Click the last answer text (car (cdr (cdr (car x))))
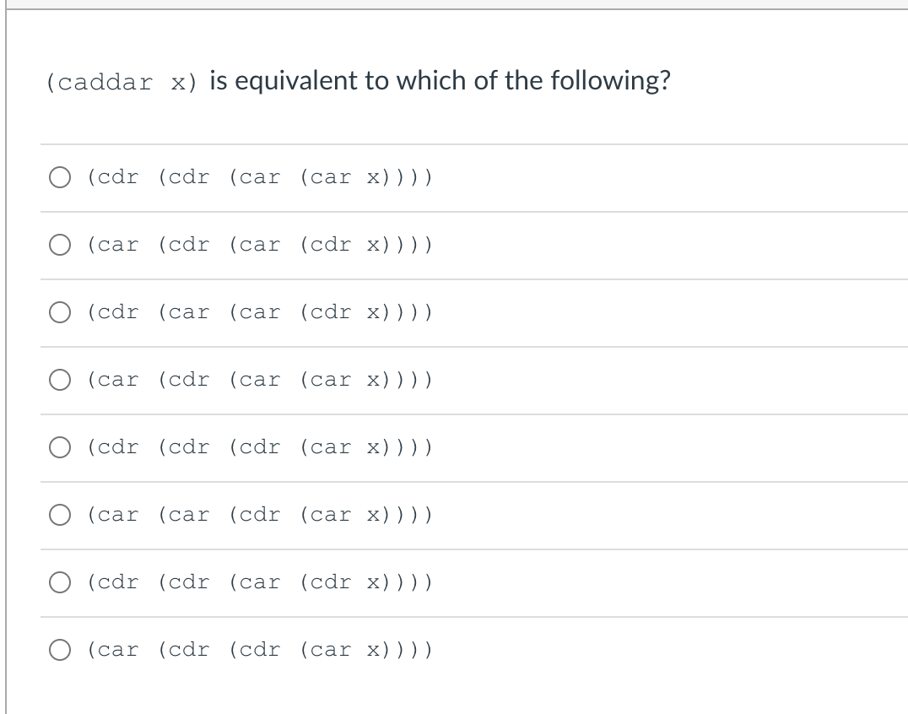 click(x=259, y=649)
